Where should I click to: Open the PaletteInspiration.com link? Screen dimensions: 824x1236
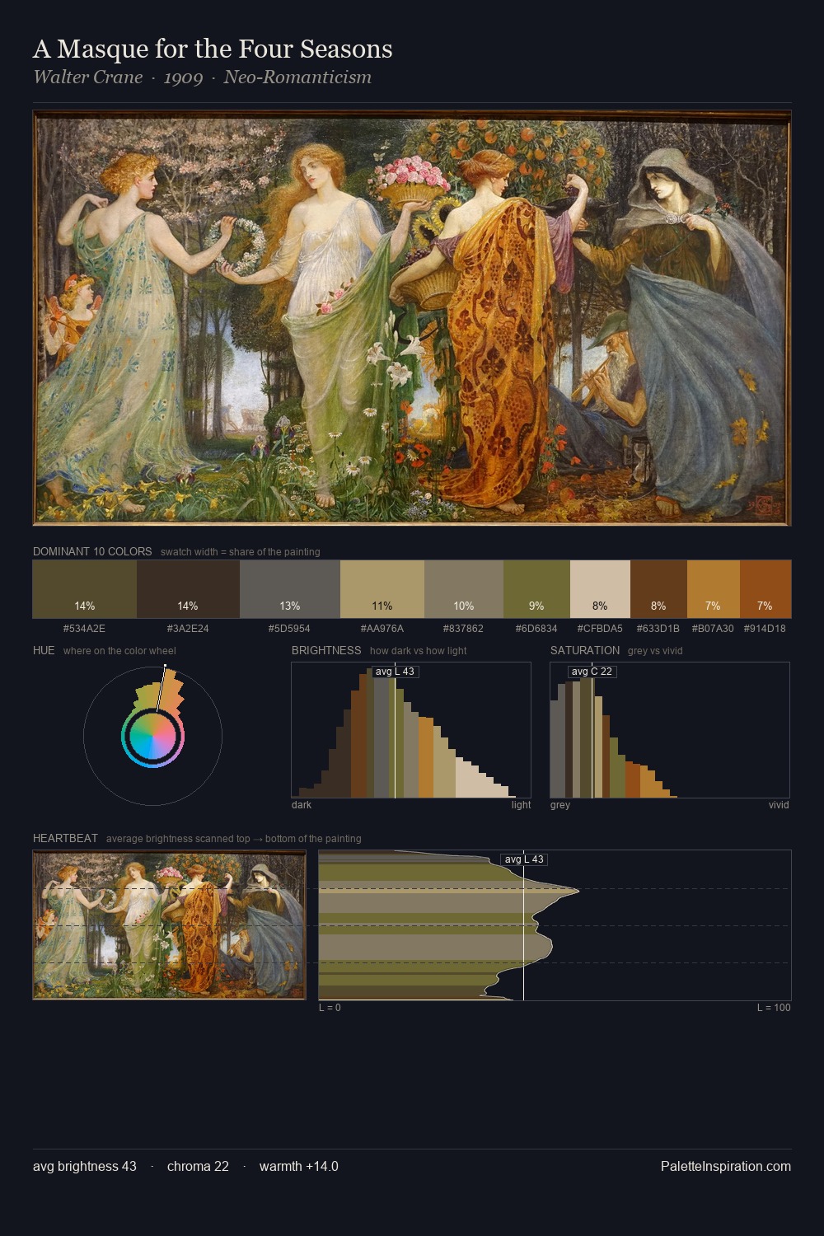click(726, 1166)
